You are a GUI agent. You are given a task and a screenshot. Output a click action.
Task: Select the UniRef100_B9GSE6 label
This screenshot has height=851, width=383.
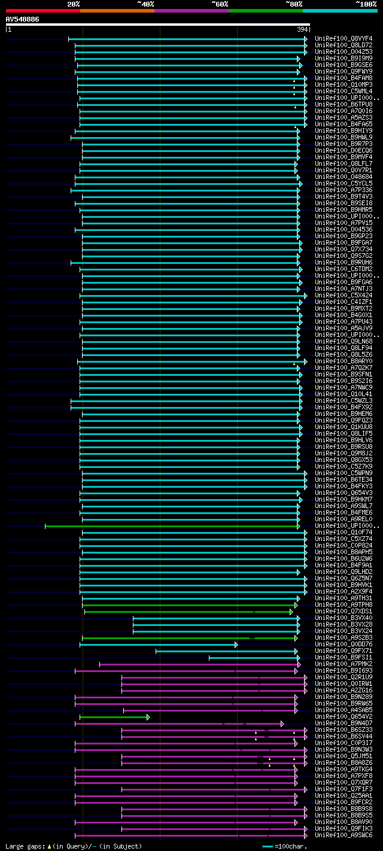344,65
